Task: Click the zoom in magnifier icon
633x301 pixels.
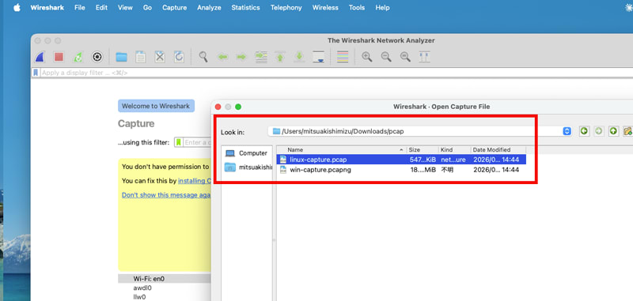Action: pyautogui.click(x=366, y=57)
